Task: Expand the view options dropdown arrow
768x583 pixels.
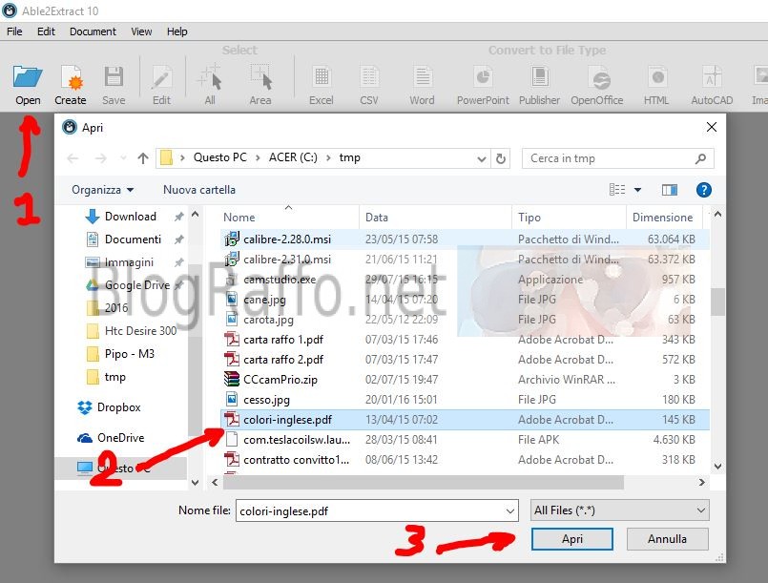Action: 637,190
